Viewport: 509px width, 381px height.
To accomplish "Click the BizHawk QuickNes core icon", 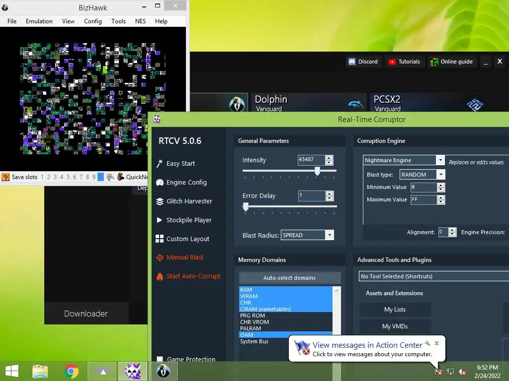I will click(x=121, y=177).
